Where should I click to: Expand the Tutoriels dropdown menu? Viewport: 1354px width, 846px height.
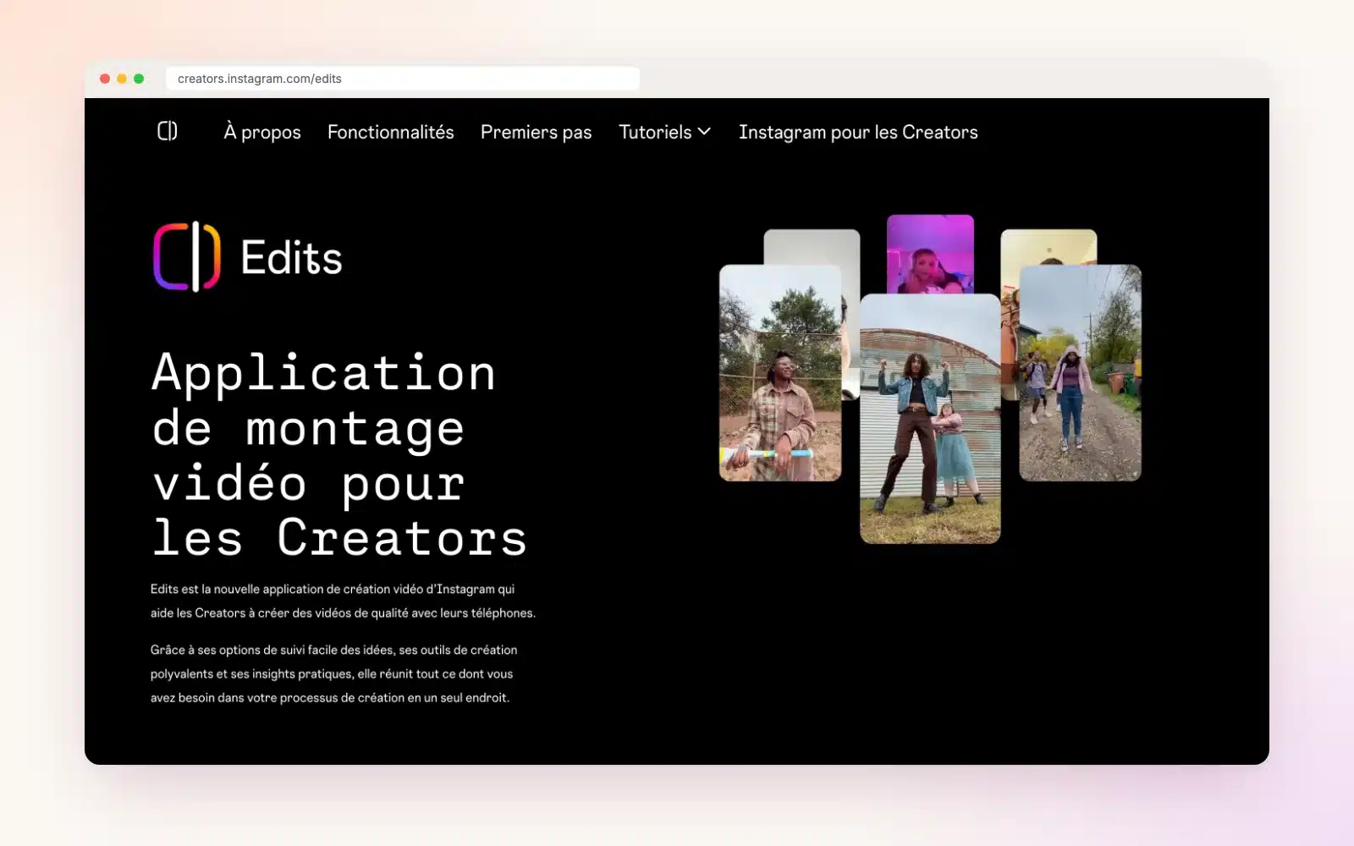coord(665,132)
